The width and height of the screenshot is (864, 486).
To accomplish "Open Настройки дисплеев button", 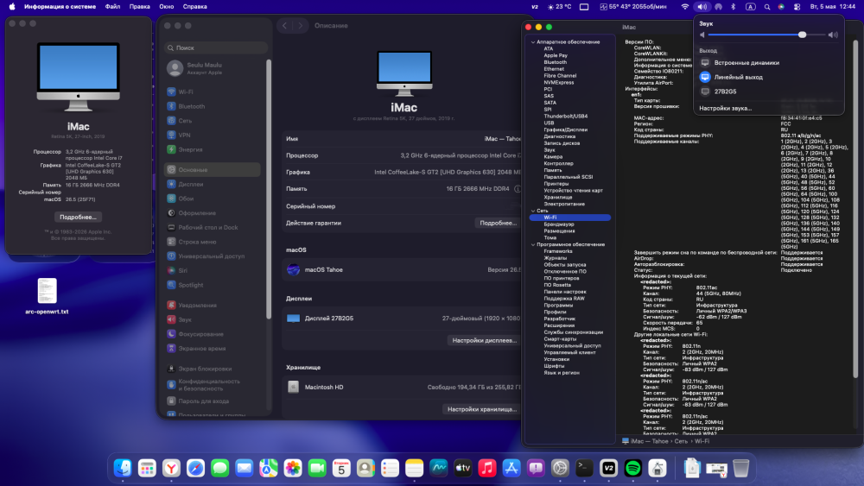I will pyautogui.click(x=484, y=340).
